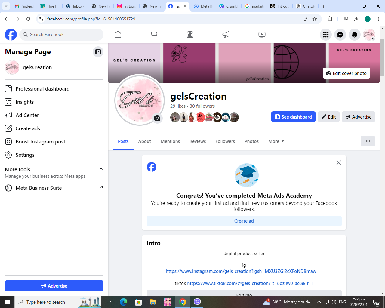
Task: Click the blue Advertise button in sidebar
Action: tap(54, 286)
